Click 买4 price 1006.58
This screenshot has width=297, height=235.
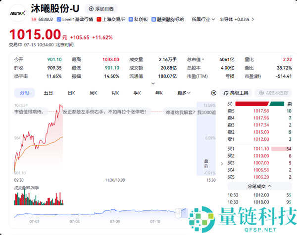[x=261, y=170]
